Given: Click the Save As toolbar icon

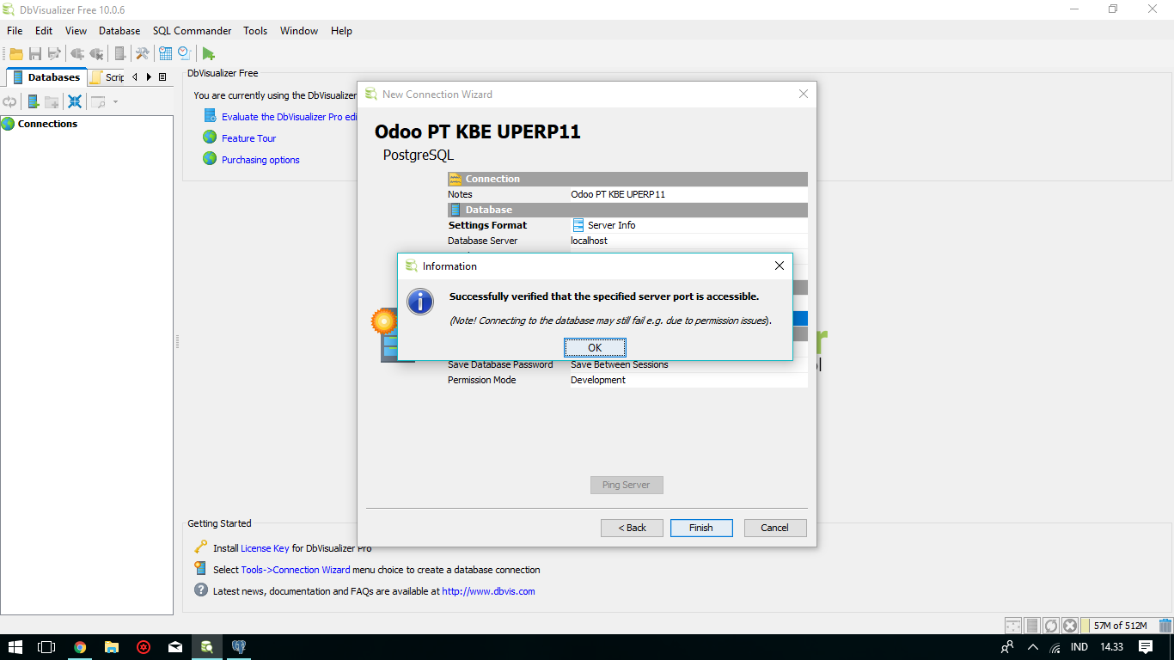Looking at the screenshot, I should pyautogui.click(x=54, y=53).
